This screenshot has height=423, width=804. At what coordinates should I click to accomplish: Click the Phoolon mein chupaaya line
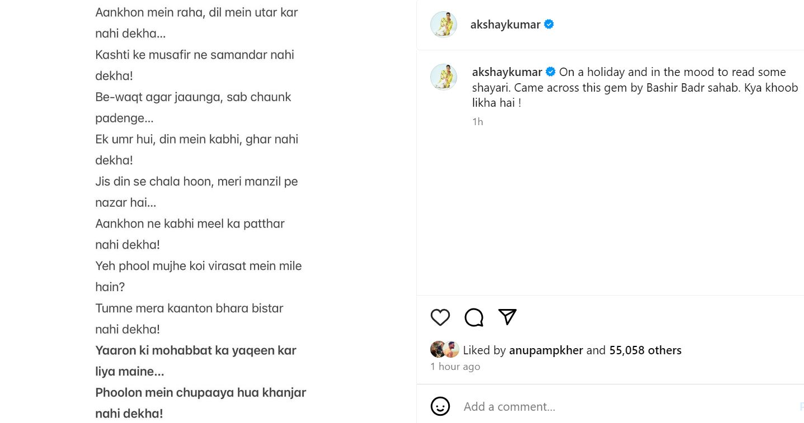coord(200,392)
